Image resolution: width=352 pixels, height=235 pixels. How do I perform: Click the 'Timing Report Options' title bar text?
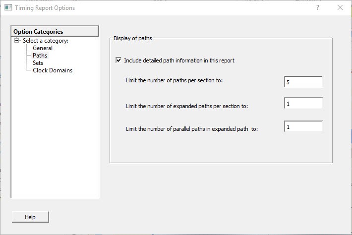(x=45, y=8)
